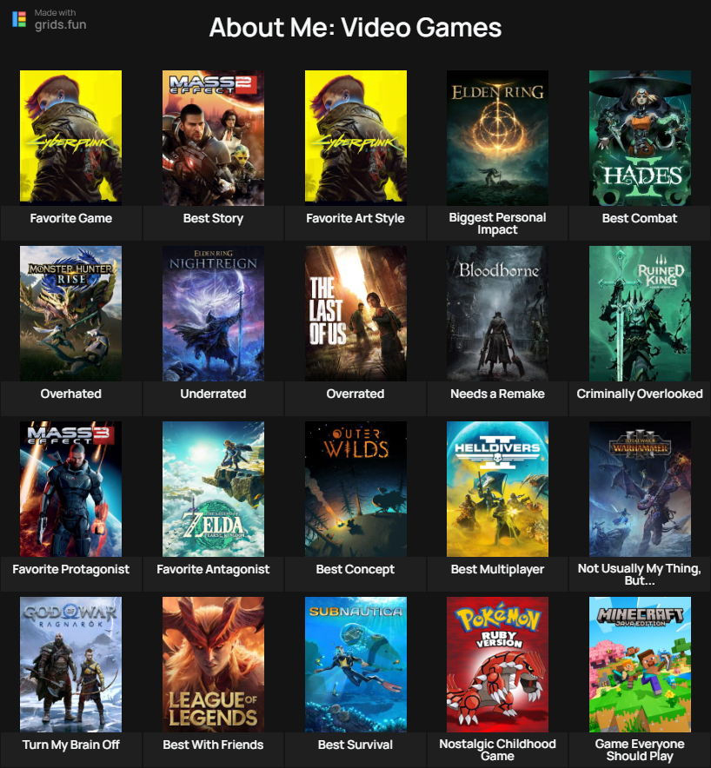
Task: Select the Elden Ring Nightreign cover
Action: [x=213, y=314]
